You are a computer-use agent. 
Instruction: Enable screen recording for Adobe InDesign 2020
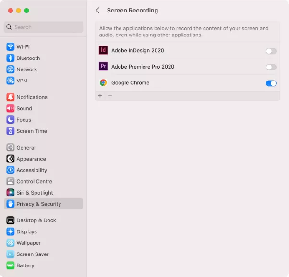click(x=271, y=51)
